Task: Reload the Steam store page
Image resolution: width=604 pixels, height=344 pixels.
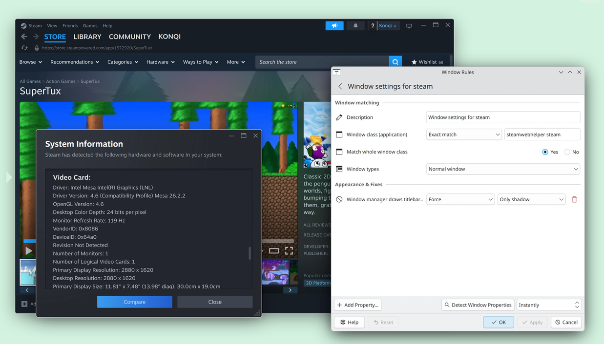Action: point(24,48)
